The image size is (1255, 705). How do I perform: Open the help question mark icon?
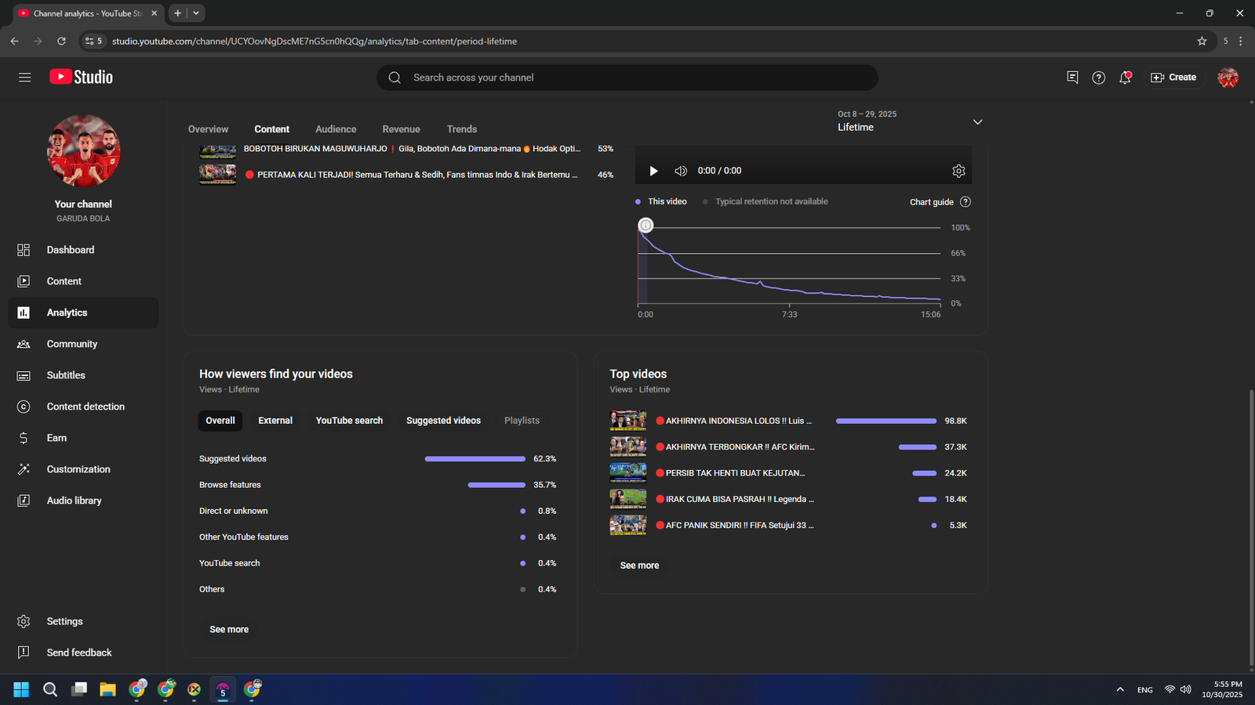(x=1098, y=78)
